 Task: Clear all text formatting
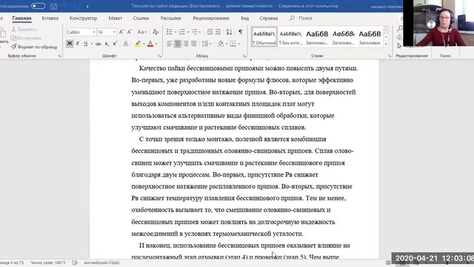156,32
